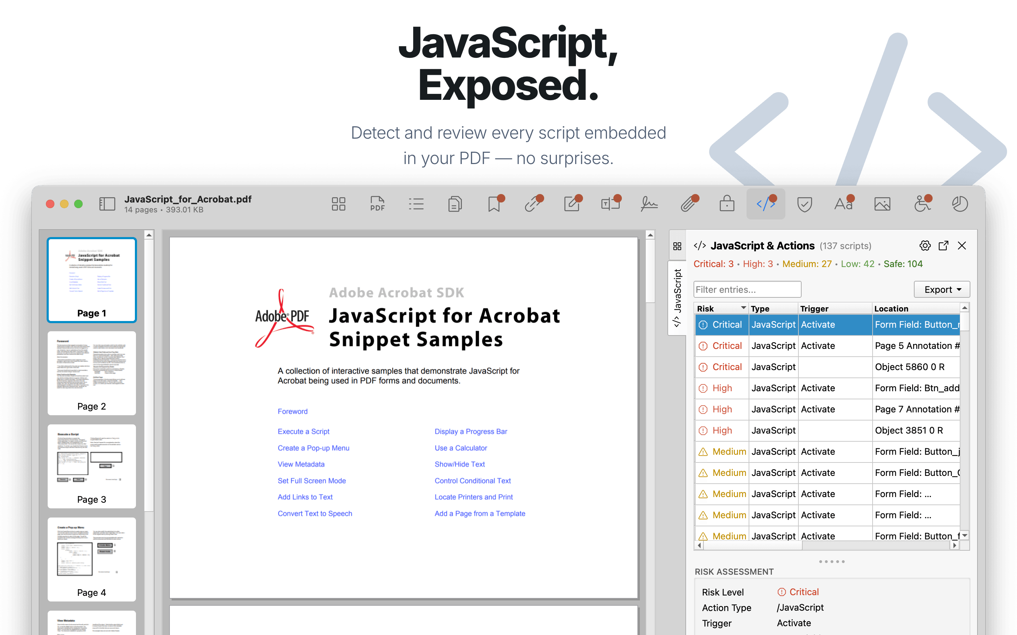Select Critical row for Page 5 Annotation
The image size is (1017, 635).
(827, 346)
